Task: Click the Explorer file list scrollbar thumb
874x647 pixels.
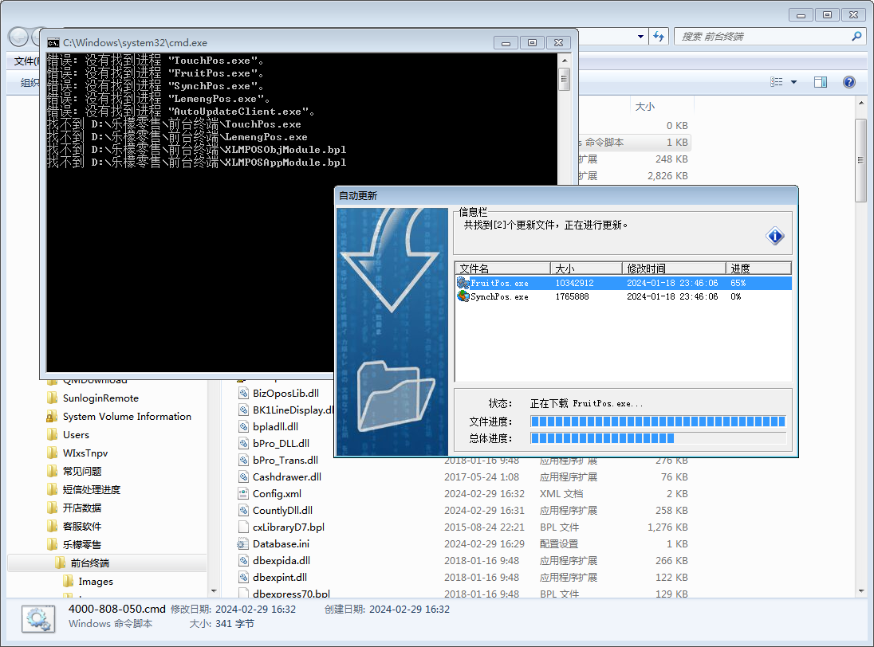Action: [860, 160]
